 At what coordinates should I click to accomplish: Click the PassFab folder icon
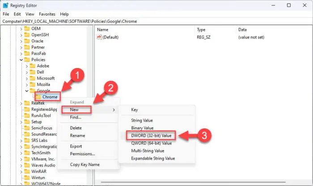tap(27, 53)
